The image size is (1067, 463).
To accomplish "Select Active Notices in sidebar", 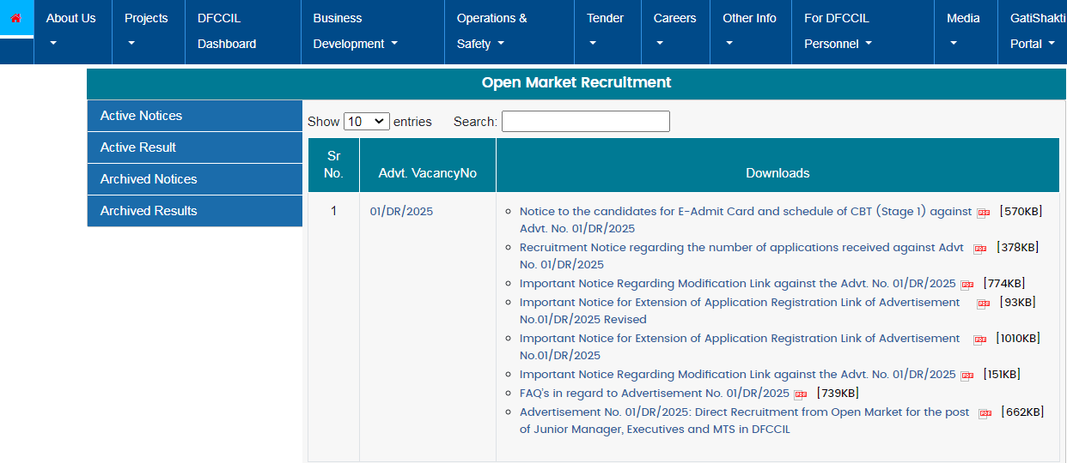I will pos(195,116).
